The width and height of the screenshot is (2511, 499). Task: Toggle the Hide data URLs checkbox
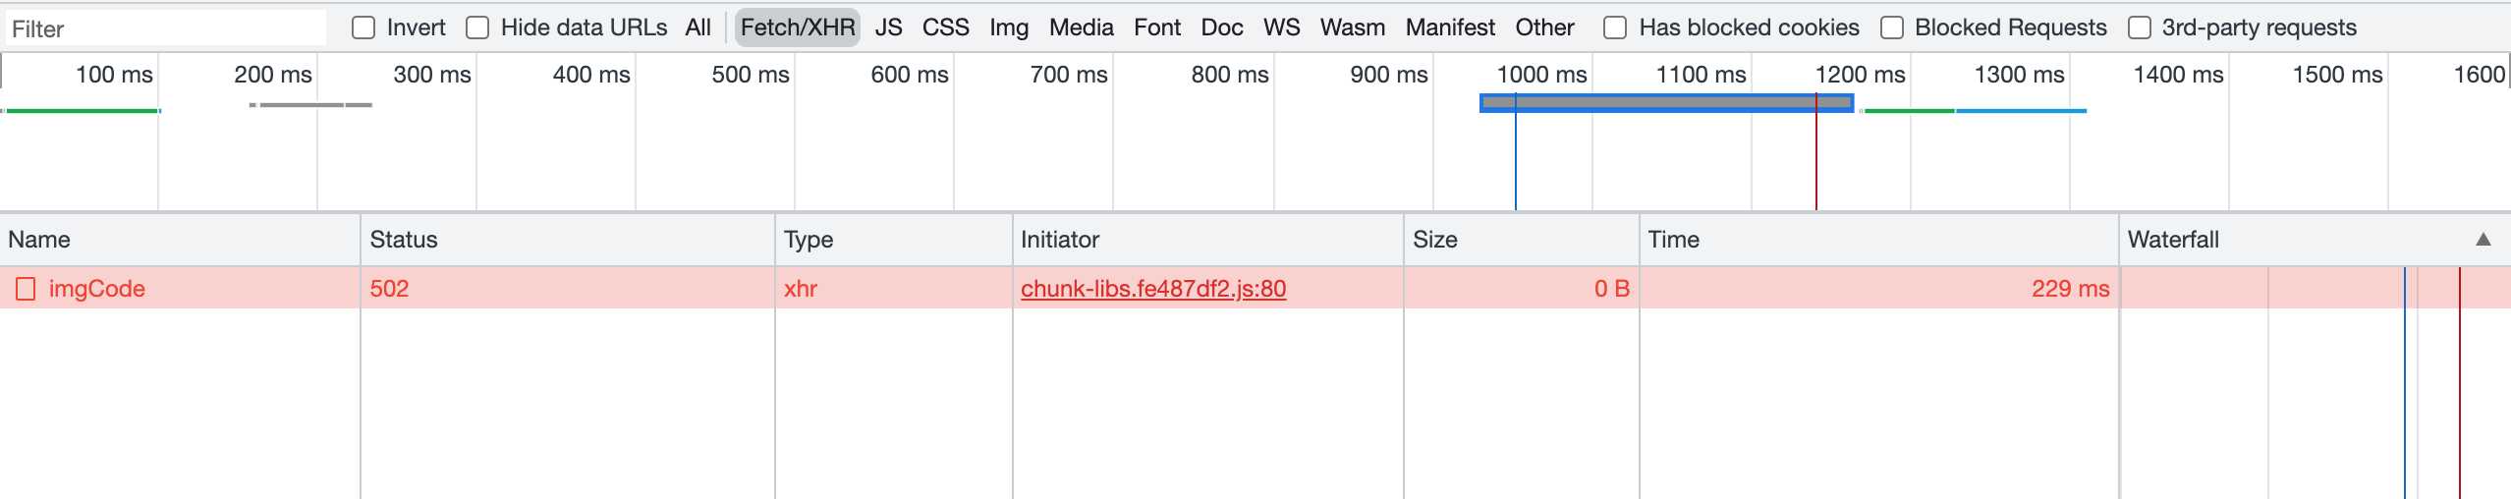coord(477,28)
